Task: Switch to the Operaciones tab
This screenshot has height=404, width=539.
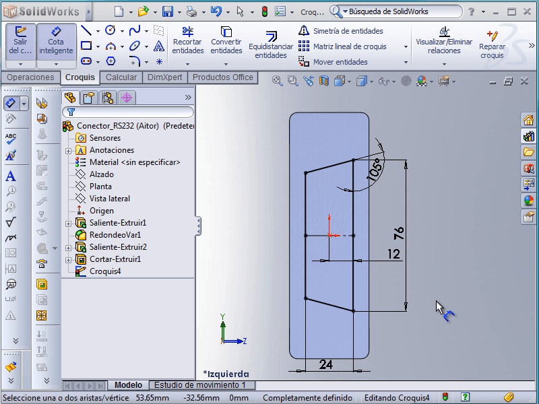Action: 30,77
